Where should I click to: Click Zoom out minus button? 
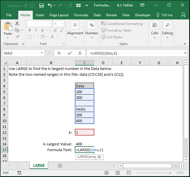137,173
